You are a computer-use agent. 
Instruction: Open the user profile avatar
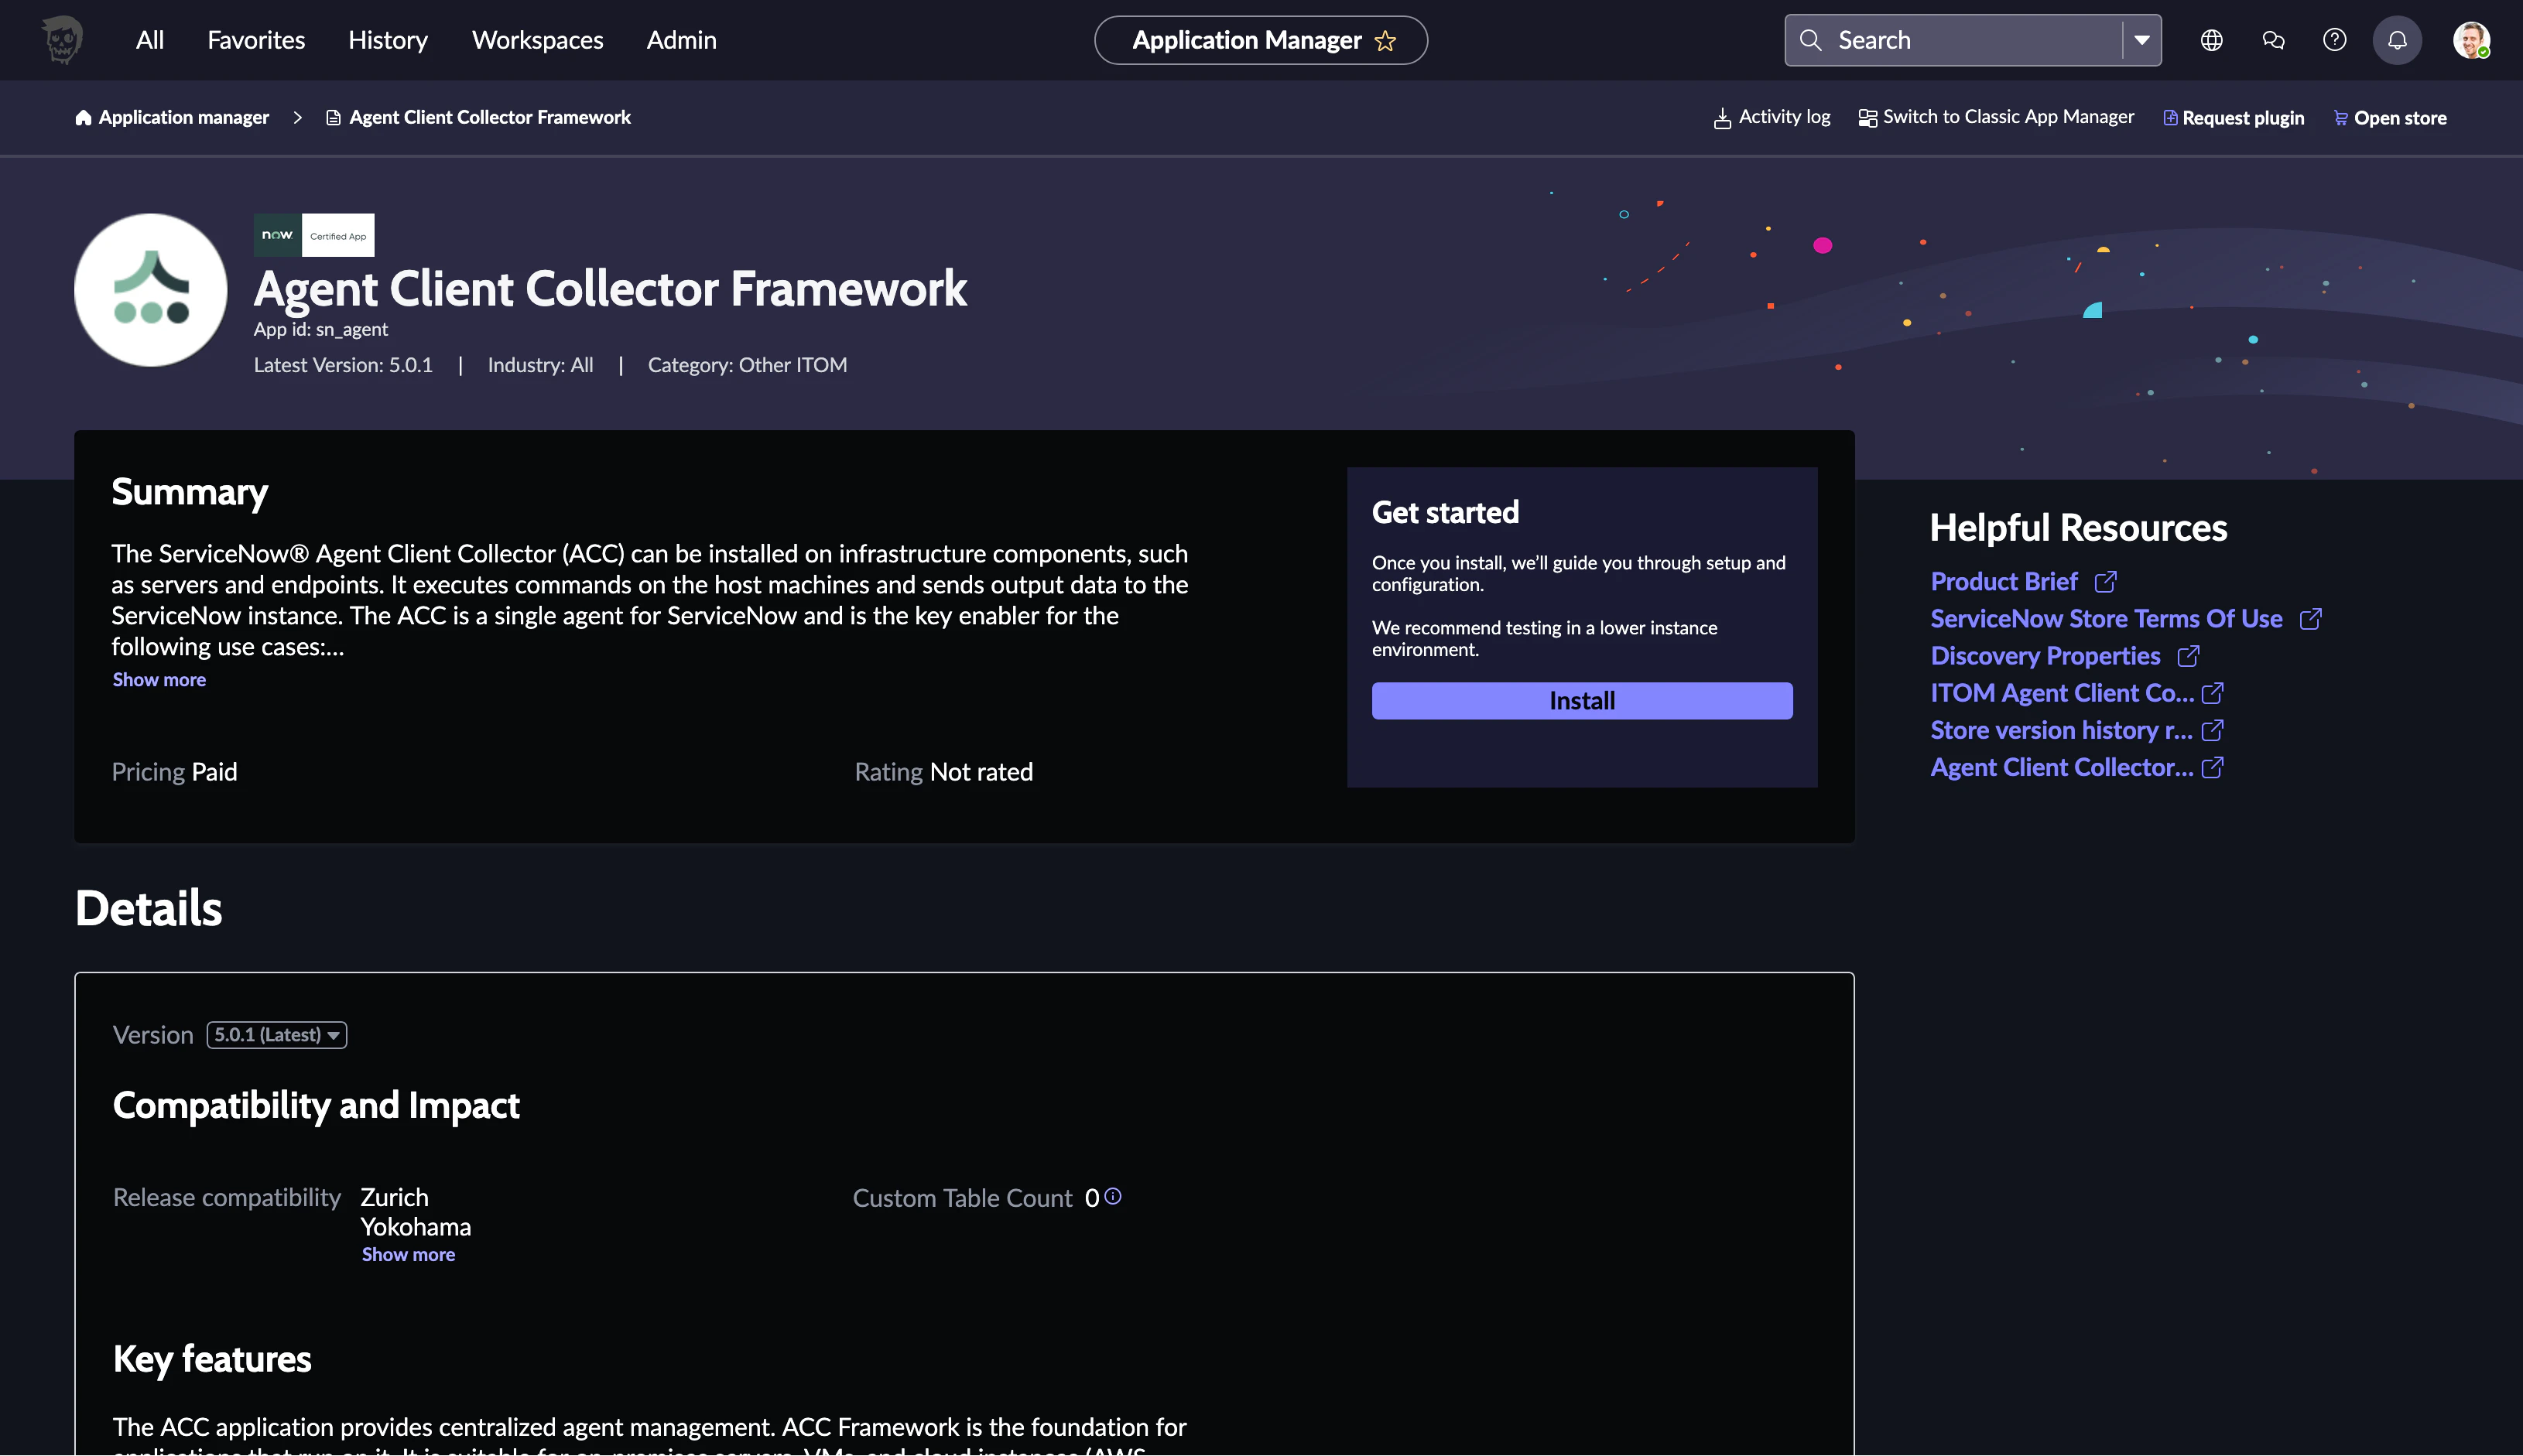coord(2472,40)
